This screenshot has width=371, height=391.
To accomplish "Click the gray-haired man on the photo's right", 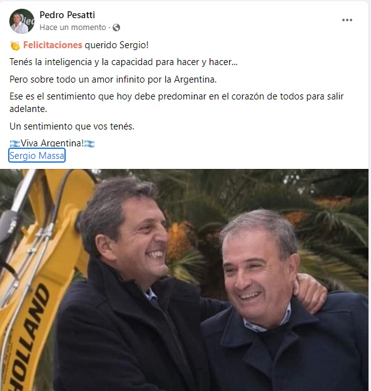I will coord(274,299).
